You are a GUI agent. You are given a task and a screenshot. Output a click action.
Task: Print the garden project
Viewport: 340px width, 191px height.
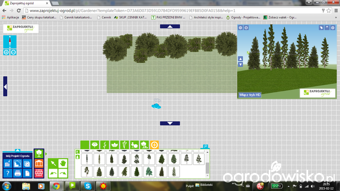pyautogui.click(x=18, y=173)
